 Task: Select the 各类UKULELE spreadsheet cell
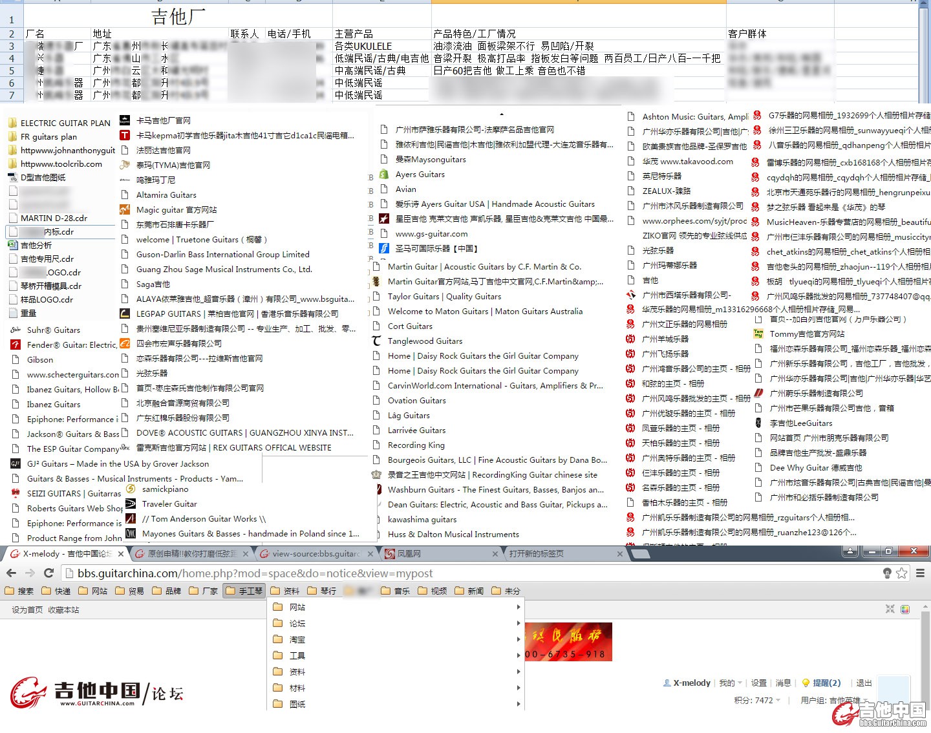tap(381, 46)
